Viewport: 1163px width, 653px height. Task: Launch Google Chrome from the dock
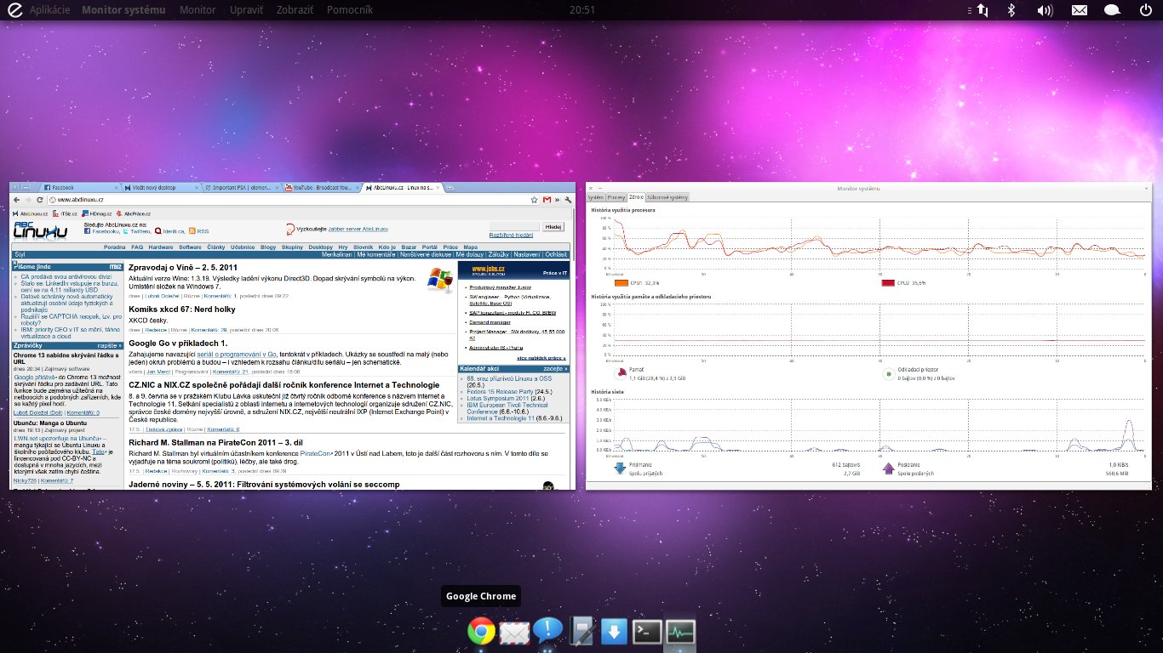[481, 632]
